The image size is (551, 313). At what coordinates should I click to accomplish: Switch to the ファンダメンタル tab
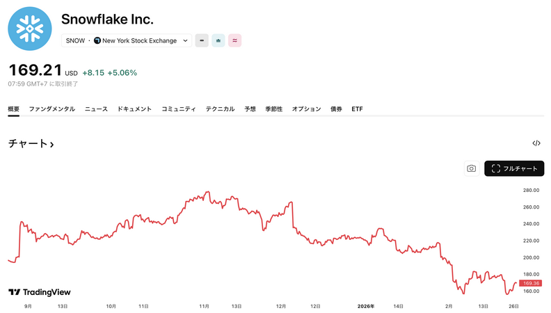pyautogui.click(x=52, y=109)
